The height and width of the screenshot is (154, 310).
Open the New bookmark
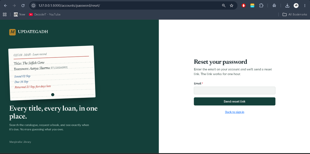20,15
